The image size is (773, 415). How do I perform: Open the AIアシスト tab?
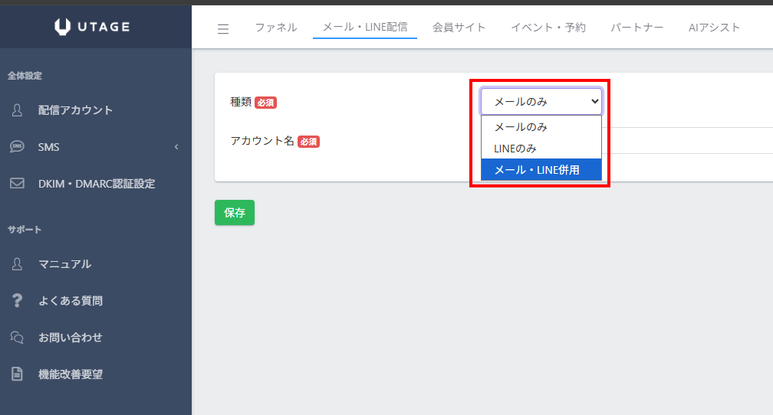(714, 28)
